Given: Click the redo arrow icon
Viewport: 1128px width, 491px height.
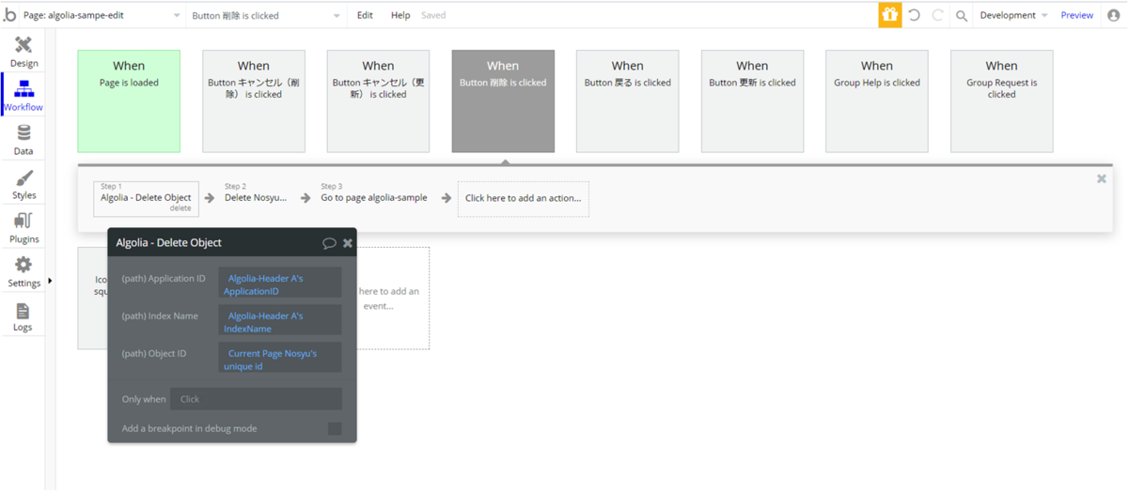Looking at the screenshot, I should coord(937,15).
